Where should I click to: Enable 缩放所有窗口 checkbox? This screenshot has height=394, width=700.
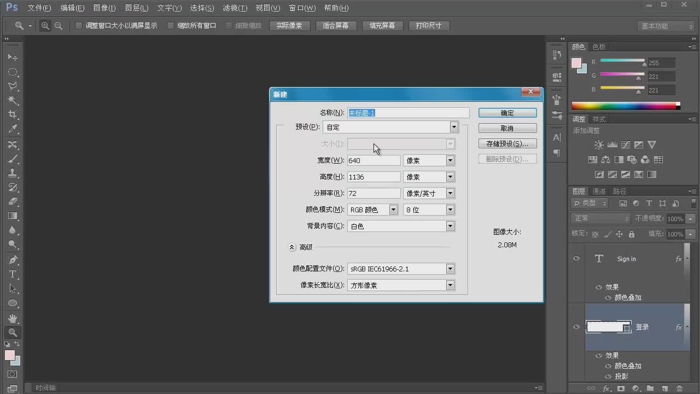point(171,26)
